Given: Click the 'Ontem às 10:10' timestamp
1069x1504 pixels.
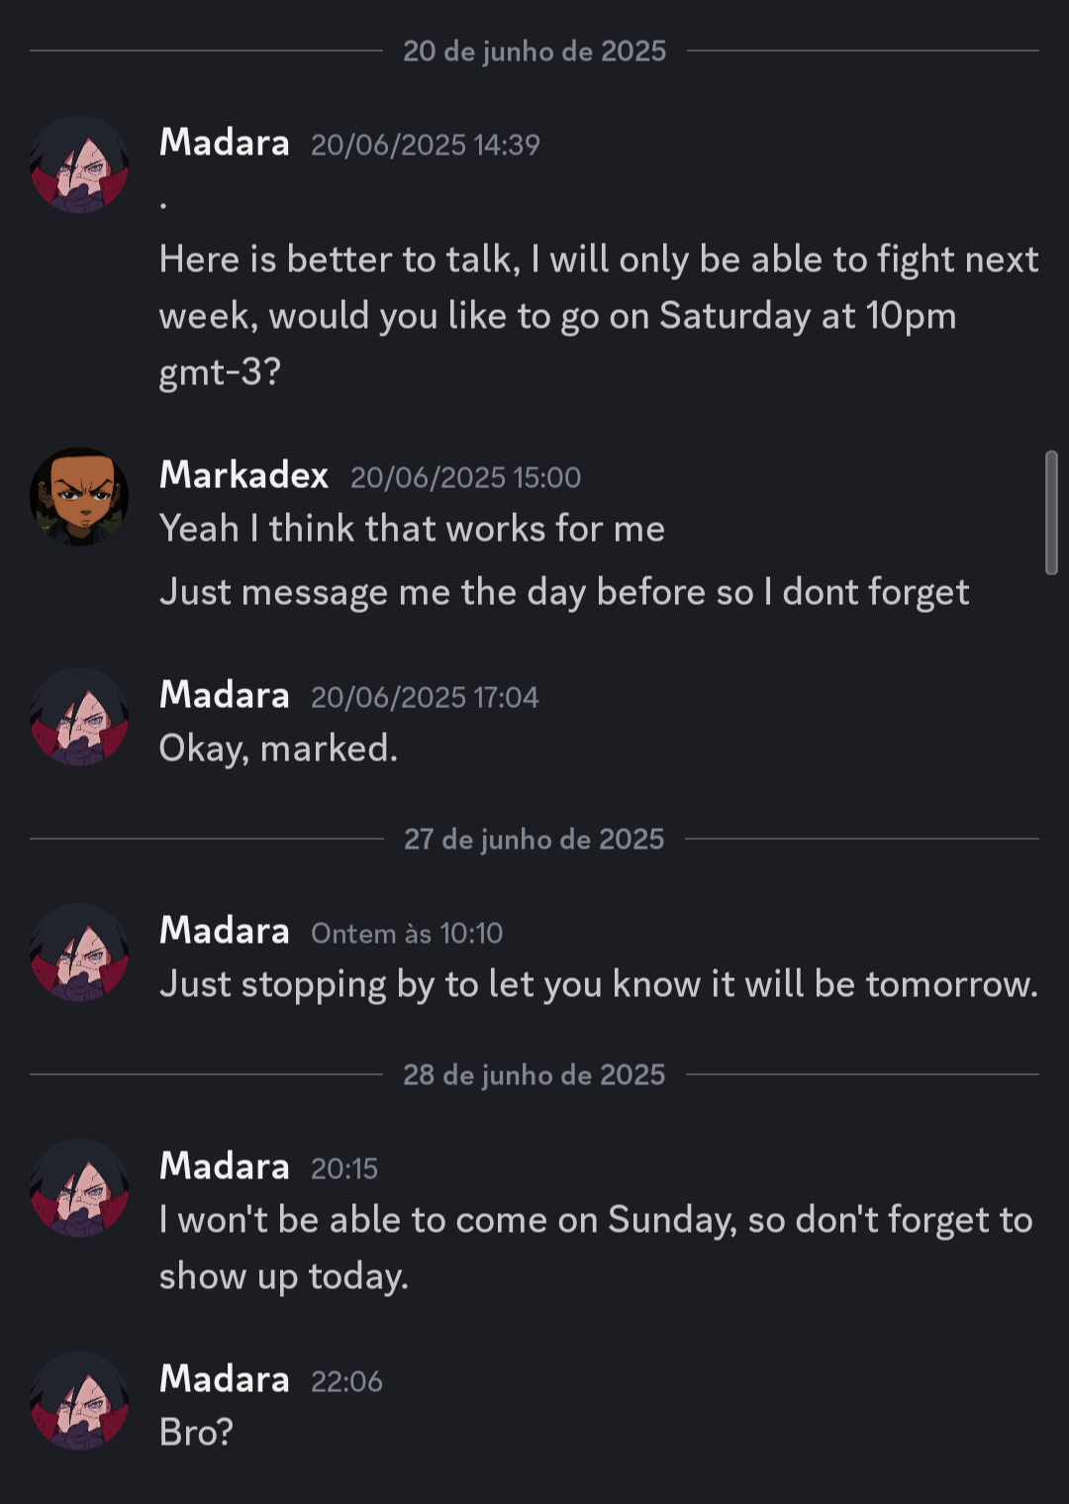Looking at the screenshot, I should pyautogui.click(x=407, y=933).
